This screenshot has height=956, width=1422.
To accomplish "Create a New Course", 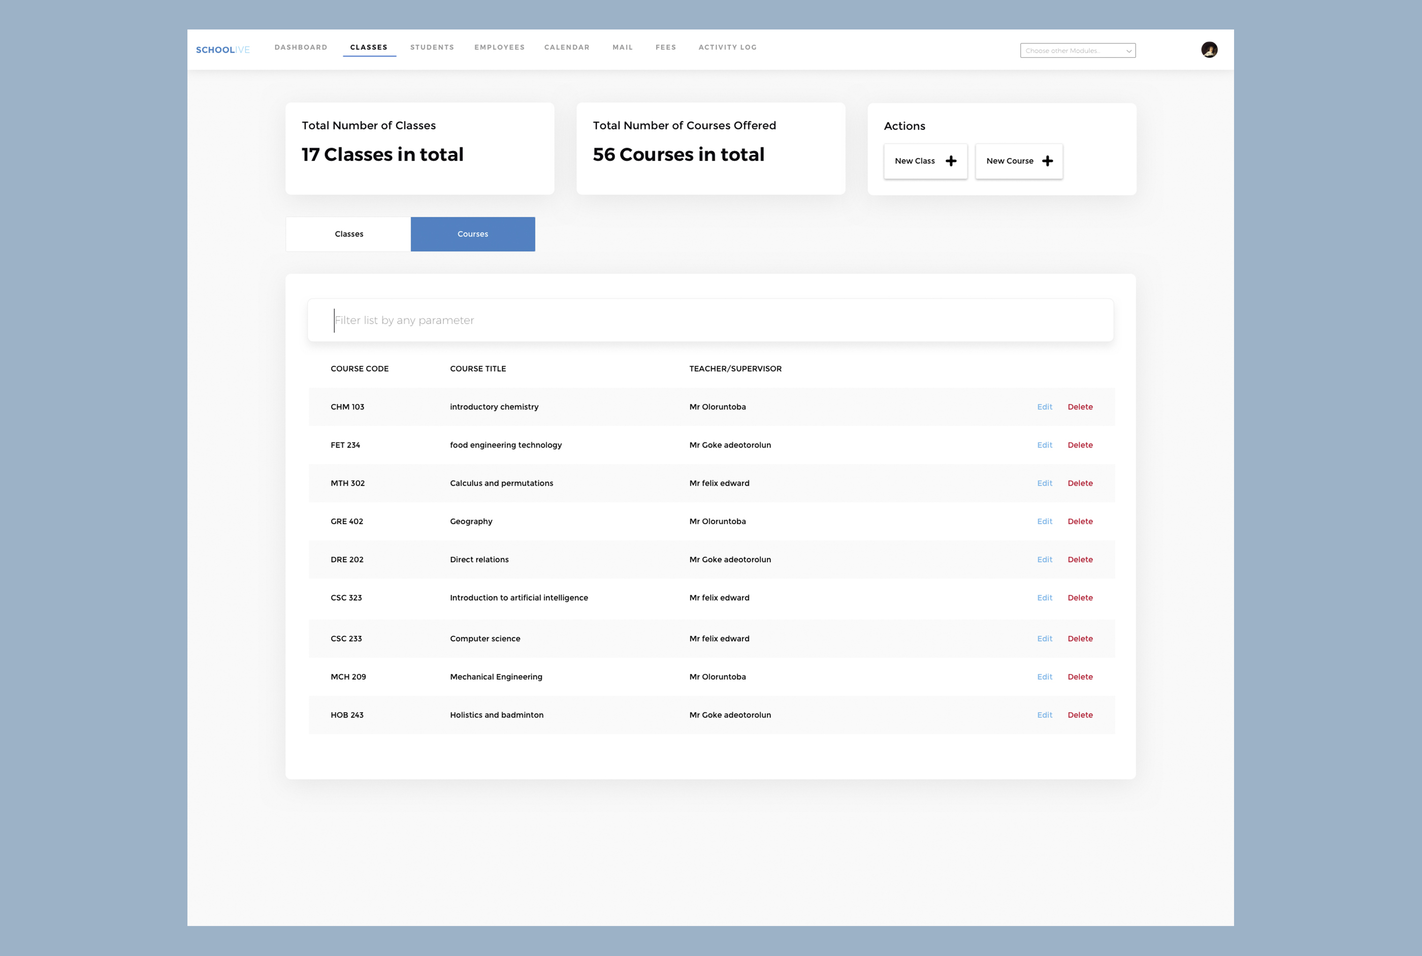I will click(x=1019, y=161).
